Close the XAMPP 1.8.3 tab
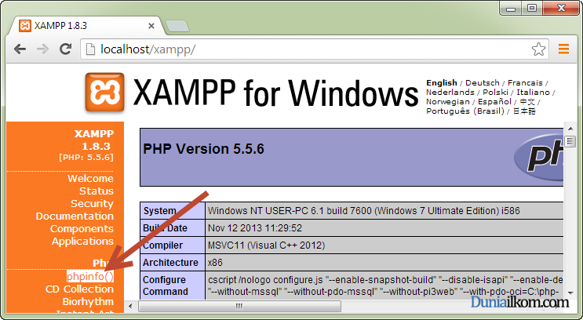The width and height of the screenshot is (583, 320). click(x=151, y=26)
